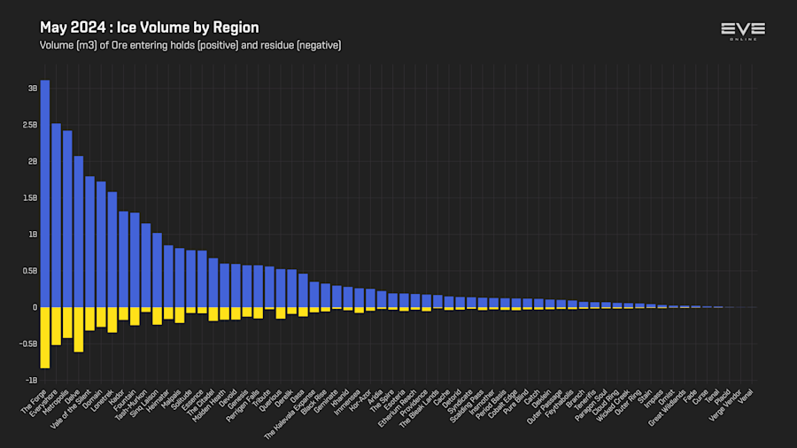Click the 'Paragon Soul' x-axis label

click(592, 405)
